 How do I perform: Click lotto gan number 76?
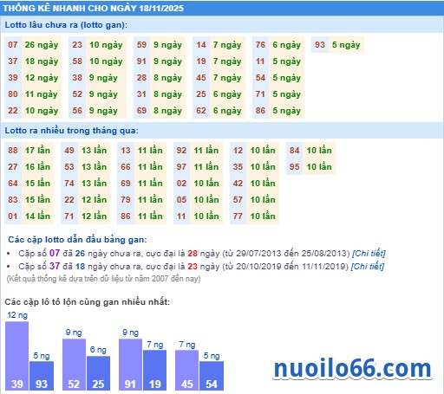260,45
